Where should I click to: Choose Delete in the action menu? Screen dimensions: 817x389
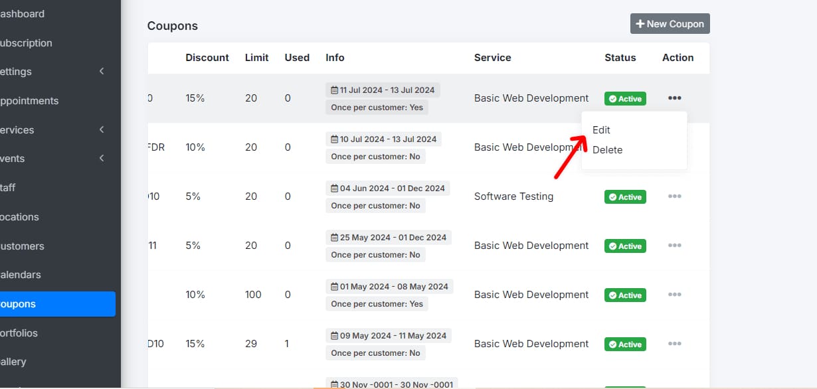(607, 150)
